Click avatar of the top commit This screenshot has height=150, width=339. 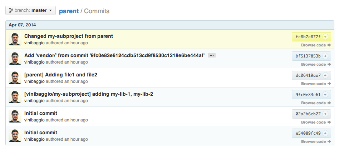(x=15, y=39)
